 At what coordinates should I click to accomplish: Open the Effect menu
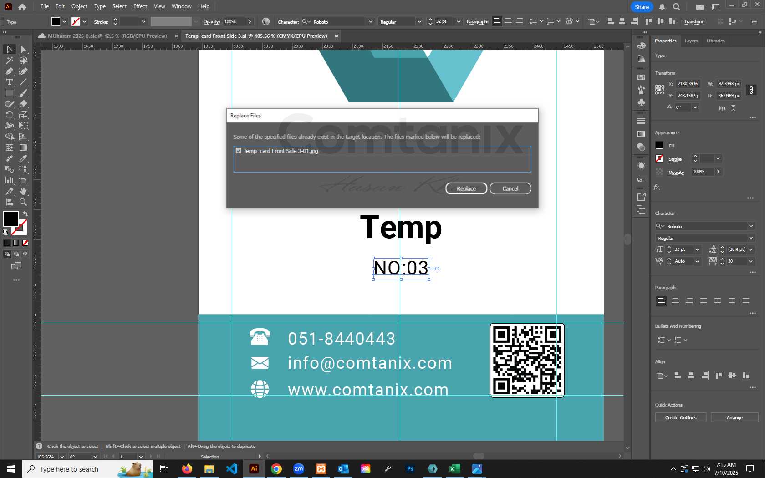[x=140, y=6]
